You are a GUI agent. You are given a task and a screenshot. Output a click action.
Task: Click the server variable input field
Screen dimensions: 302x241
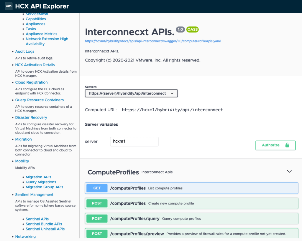coord(134,142)
